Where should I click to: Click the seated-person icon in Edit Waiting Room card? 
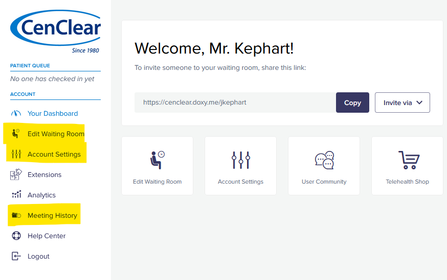(x=158, y=160)
